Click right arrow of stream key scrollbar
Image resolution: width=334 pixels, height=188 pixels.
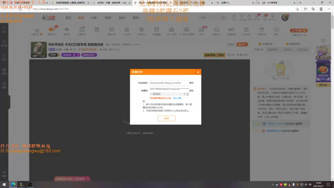pos(184,94)
